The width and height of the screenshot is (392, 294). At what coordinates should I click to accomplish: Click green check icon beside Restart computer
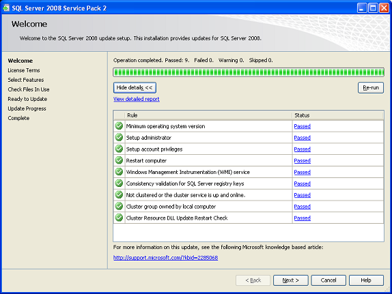coord(119,160)
